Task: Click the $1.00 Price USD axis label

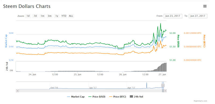Action: click(x=172, y=60)
